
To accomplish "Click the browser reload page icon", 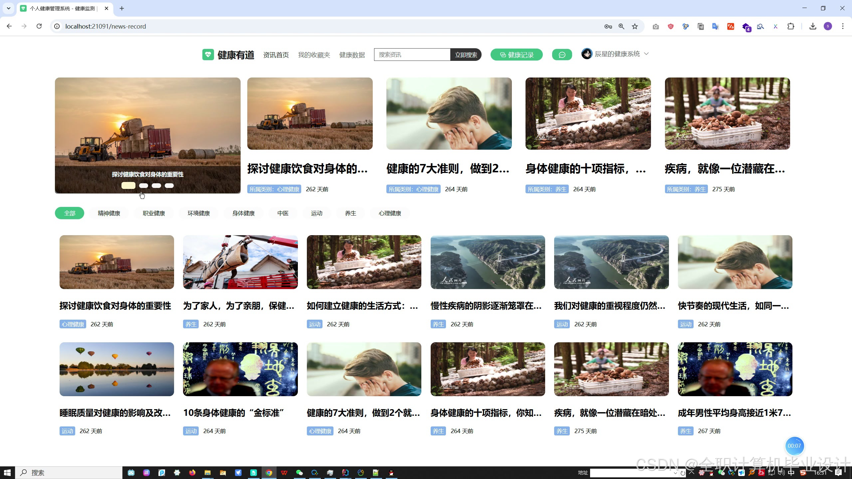I will pos(39,26).
